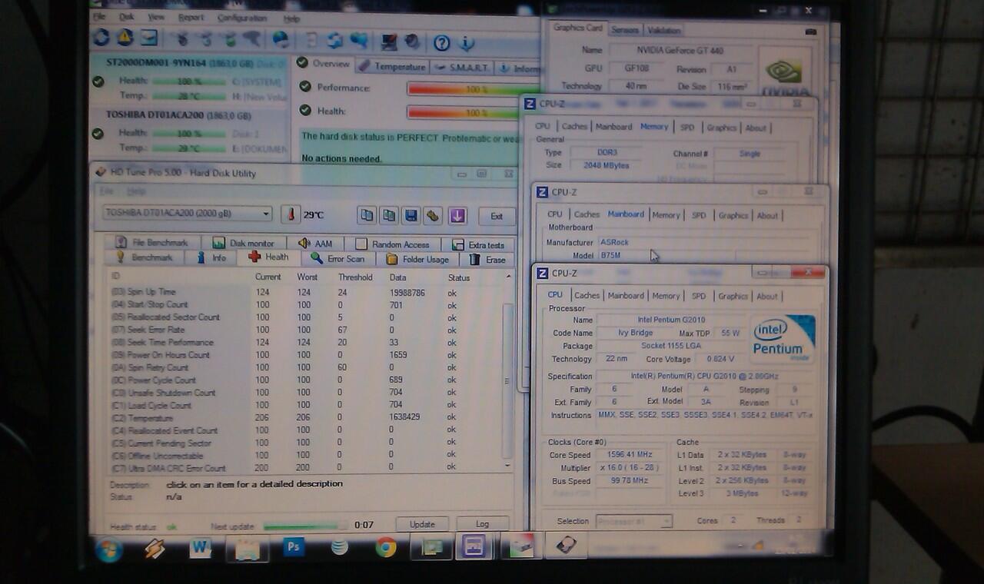Viewport: 984px width, 584px height.
Task: Open Photoshop from the taskbar
Action: [293, 548]
